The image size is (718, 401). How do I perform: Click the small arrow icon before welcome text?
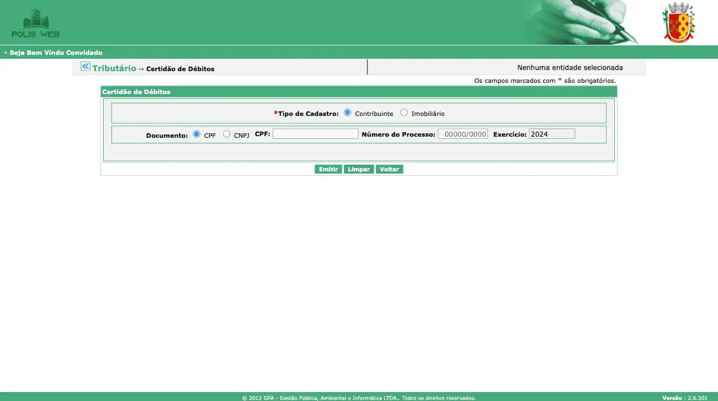coord(5,53)
